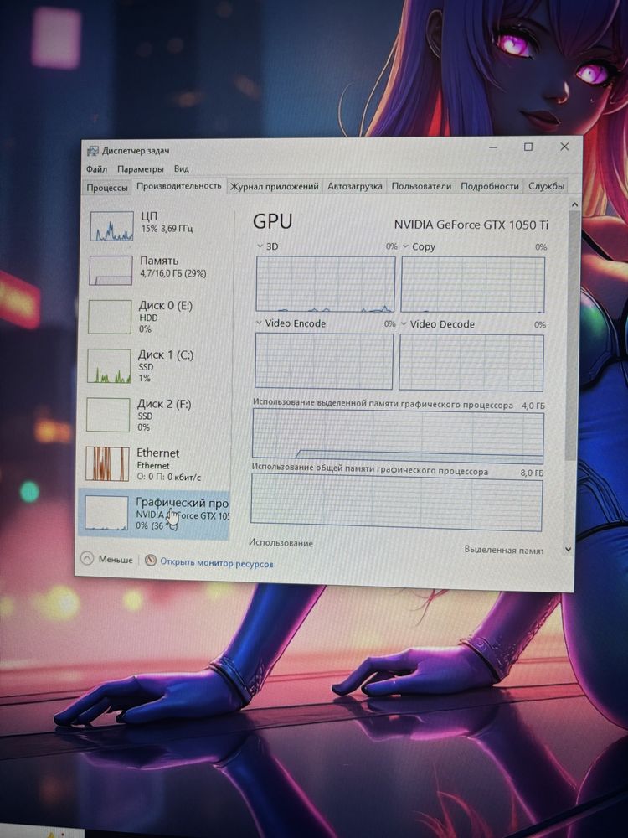Click the Task Manager title bar icon

point(93,151)
